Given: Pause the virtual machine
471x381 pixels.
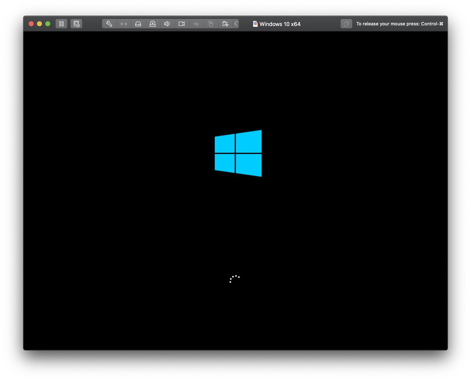Looking at the screenshot, I should point(61,24).
